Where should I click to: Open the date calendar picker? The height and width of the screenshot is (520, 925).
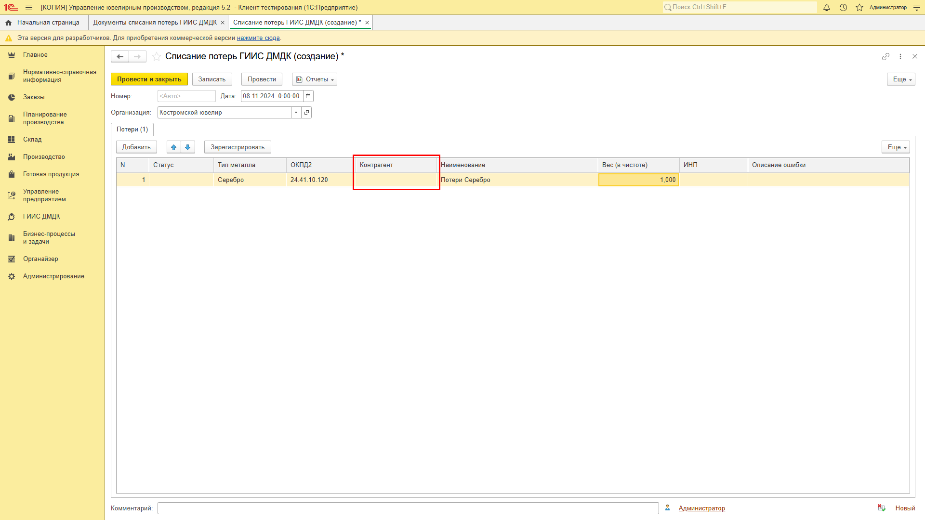[x=308, y=96]
